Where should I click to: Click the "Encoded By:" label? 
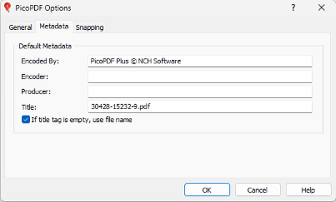click(x=40, y=61)
